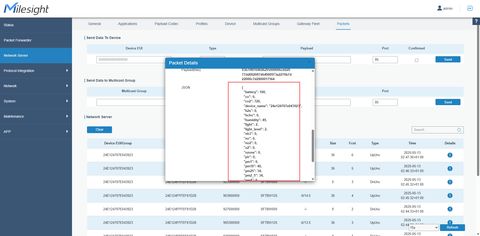Click Send button for device data
480x236 pixels.
click(448, 59)
